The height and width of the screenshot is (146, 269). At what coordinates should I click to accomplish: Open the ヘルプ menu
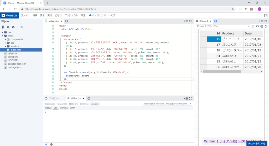112,15
